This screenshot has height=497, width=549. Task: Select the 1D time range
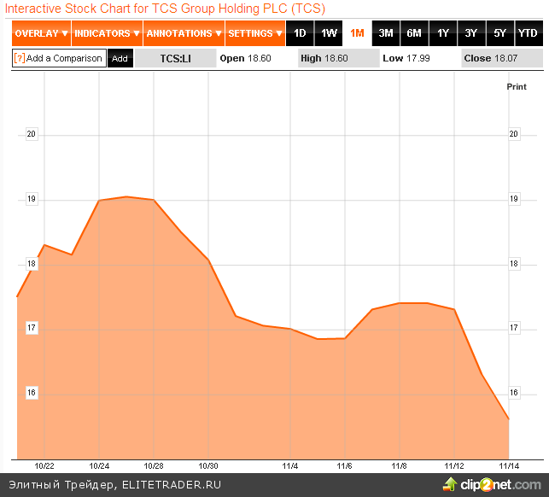[300, 34]
